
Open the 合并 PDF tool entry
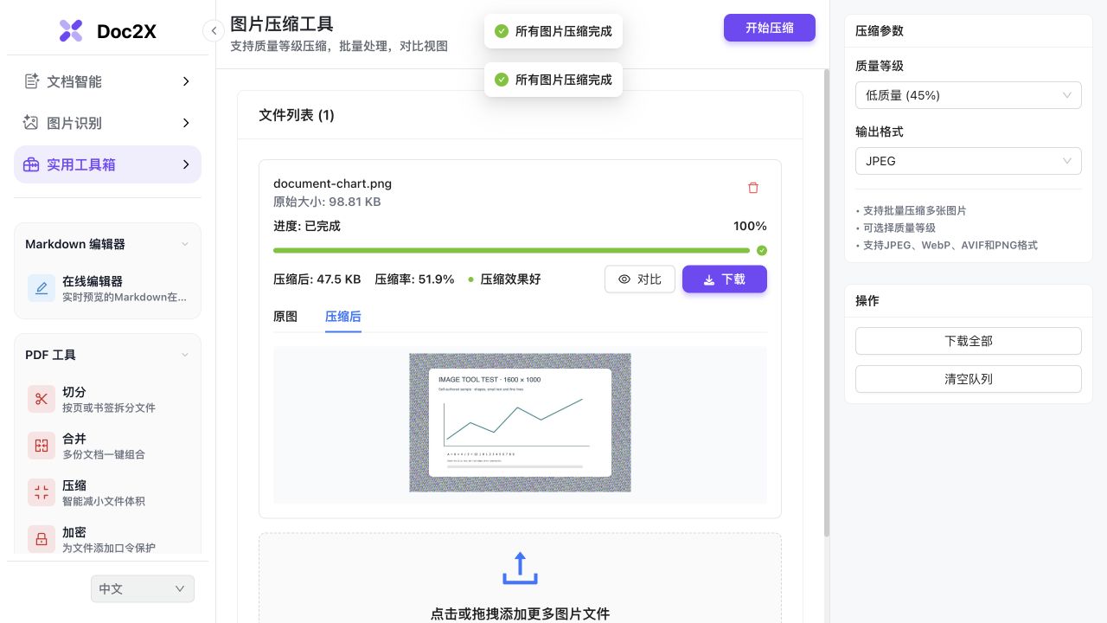(108, 446)
